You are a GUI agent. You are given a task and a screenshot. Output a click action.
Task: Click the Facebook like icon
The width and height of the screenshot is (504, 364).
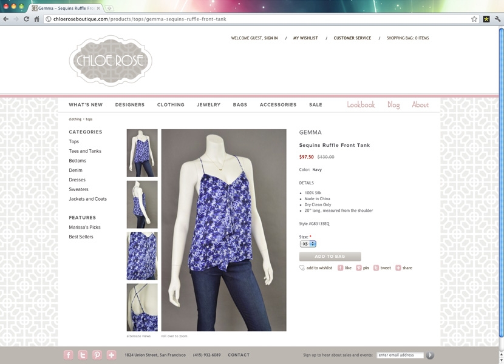pos(341,268)
